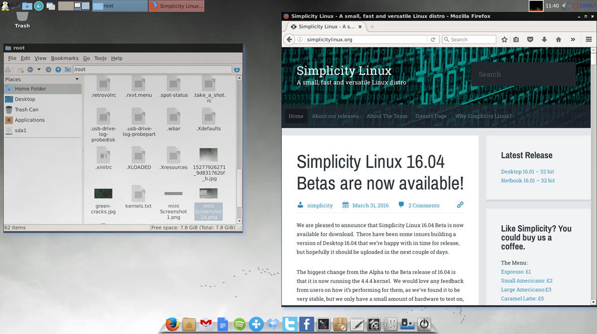This screenshot has width=597, height=334.
Task: Open the Tools menu in file manager
Action: pyautogui.click(x=100, y=58)
